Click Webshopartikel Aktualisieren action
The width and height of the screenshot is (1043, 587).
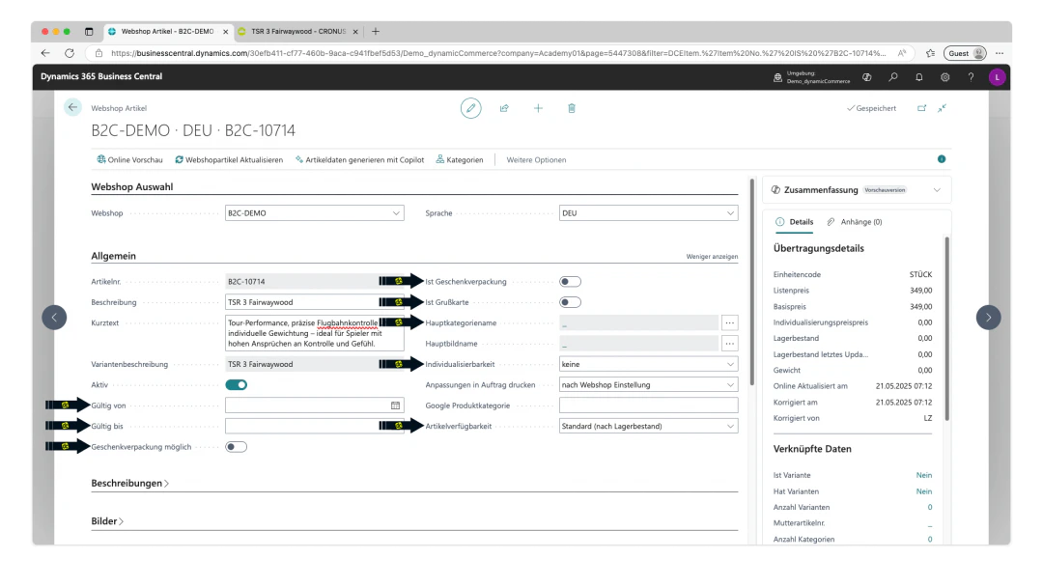(229, 159)
